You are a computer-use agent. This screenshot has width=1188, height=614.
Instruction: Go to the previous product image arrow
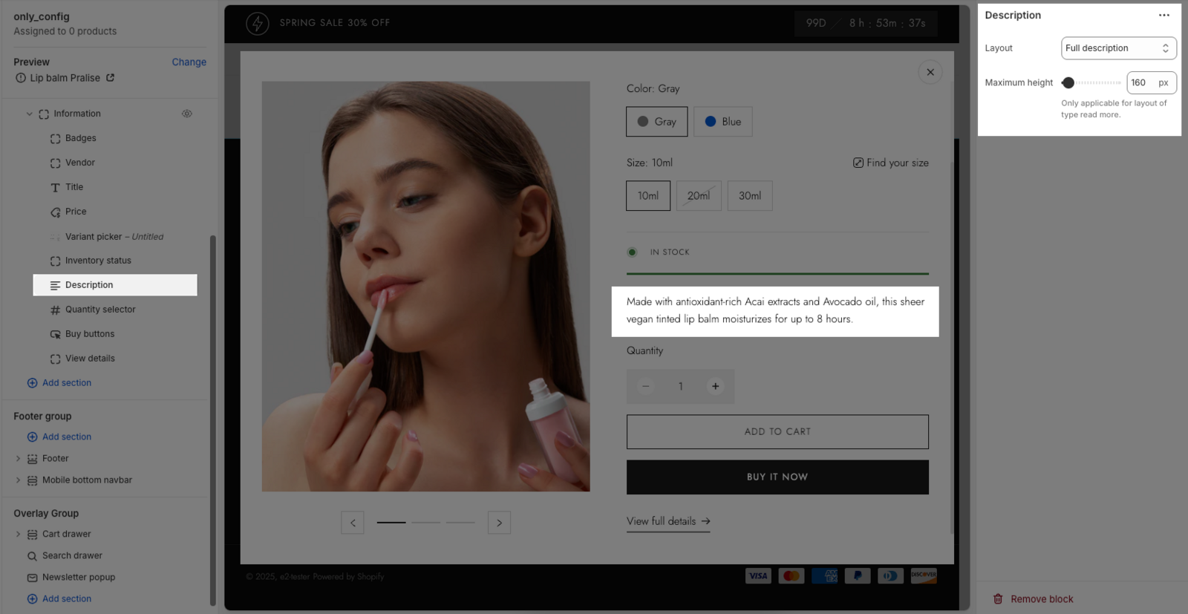click(x=353, y=523)
